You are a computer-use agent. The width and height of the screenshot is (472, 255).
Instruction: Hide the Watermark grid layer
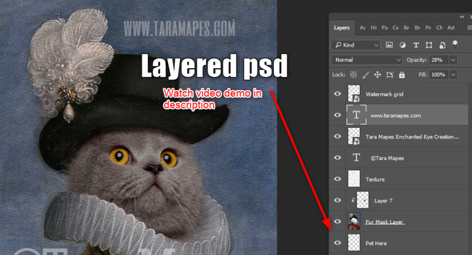pos(337,94)
